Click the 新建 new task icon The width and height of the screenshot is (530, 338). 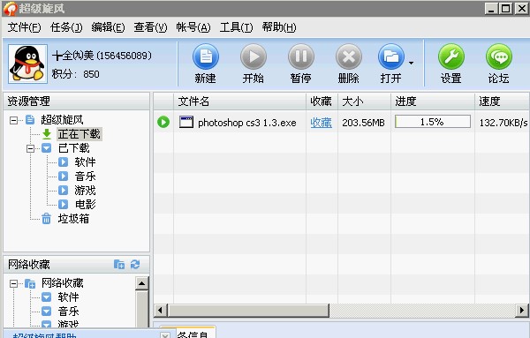(206, 56)
